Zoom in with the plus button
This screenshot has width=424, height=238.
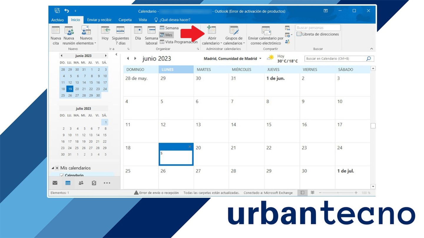pos(356,193)
